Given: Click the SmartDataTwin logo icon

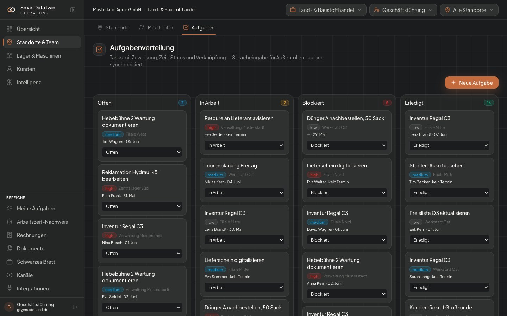Looking at the screenshot, I should [11, 10].
